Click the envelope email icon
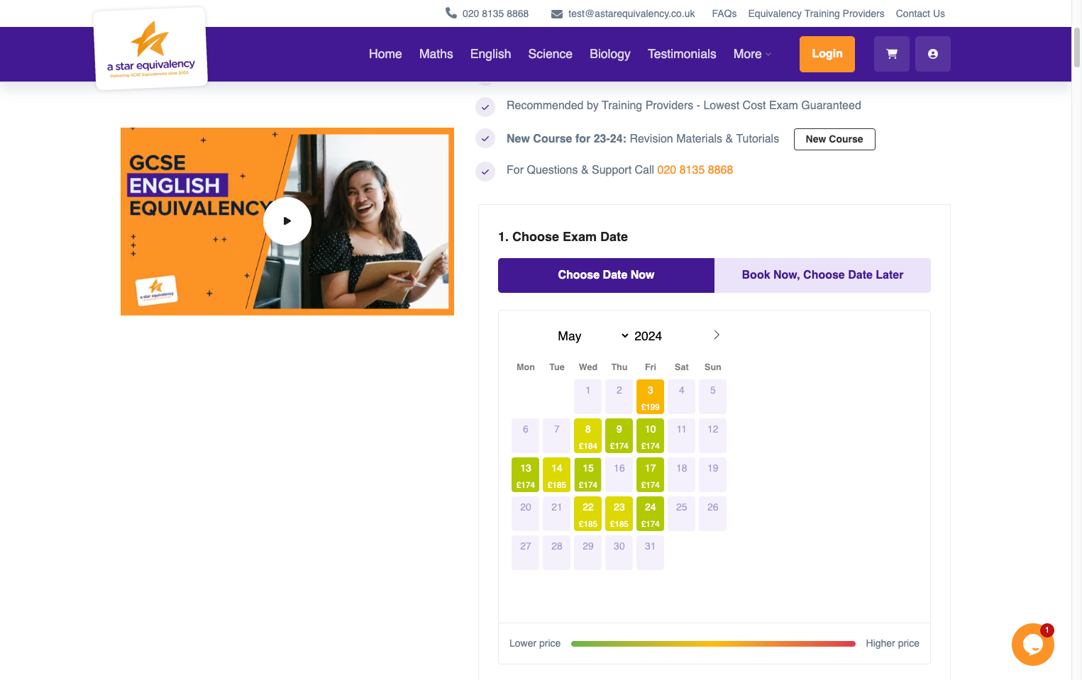The height and width of the screenshot is (680, 1082). coord(557,13)
